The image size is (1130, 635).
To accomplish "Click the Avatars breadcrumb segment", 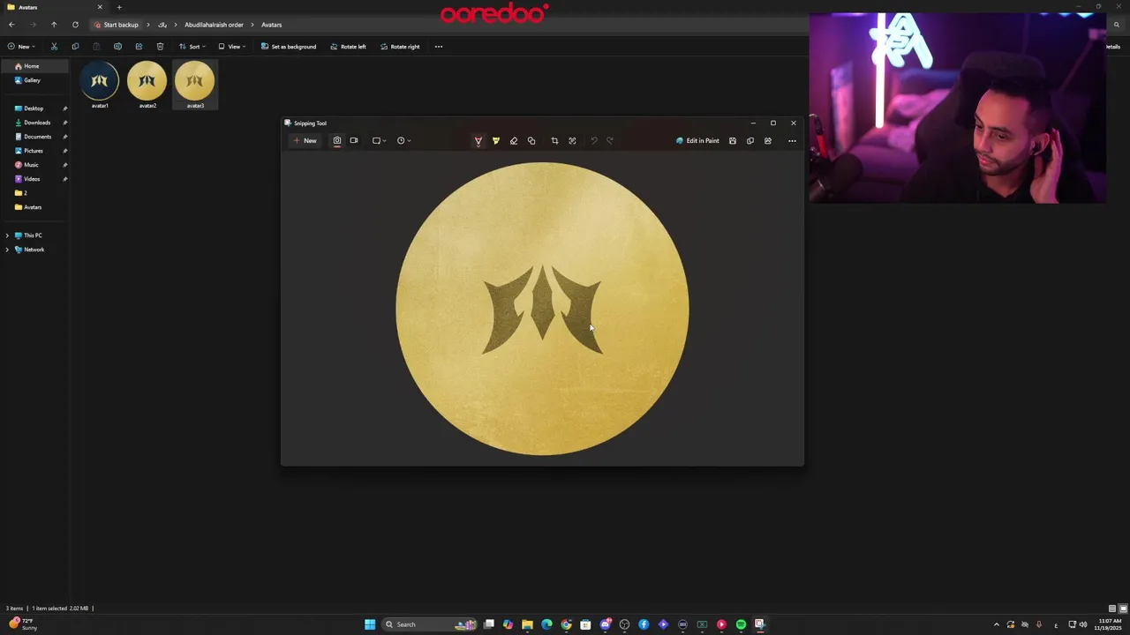I will (271, 25).
